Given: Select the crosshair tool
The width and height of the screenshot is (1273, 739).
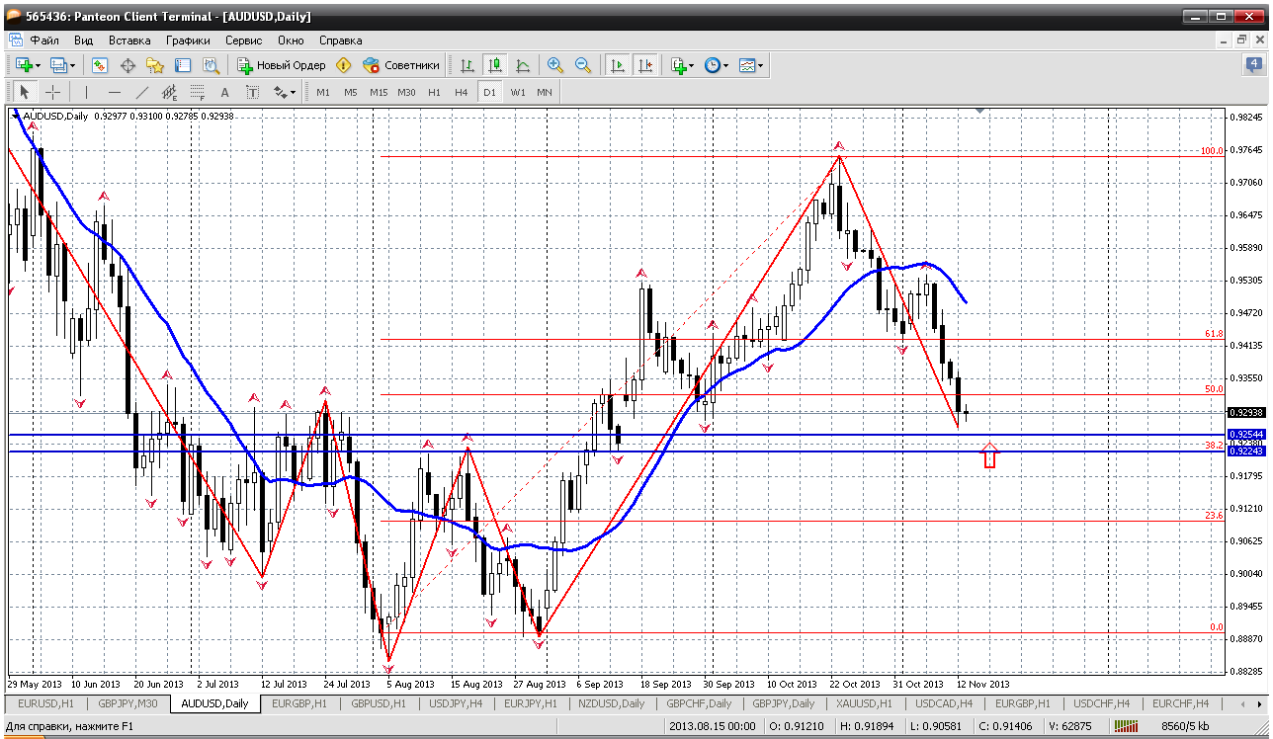Looking at the screenshot, I should point(52,92).
